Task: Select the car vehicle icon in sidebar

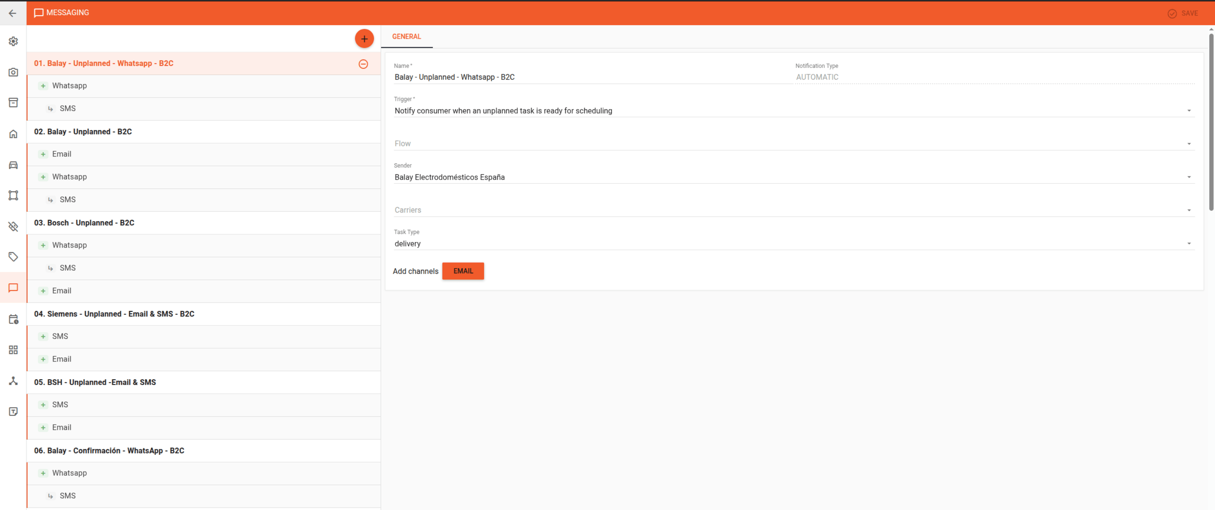Action: coord(13,165)
